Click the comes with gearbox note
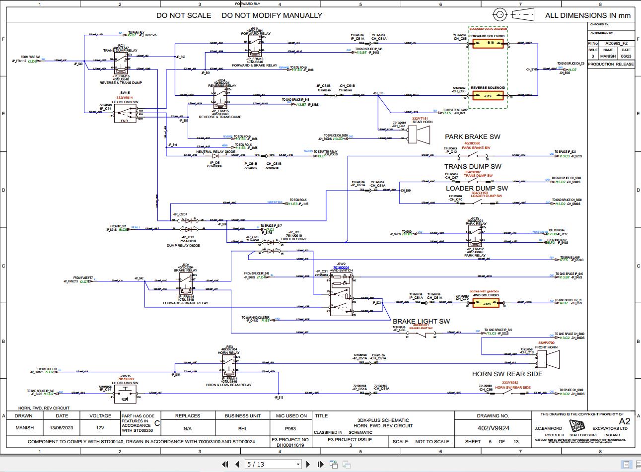The image size is (641, 472). point(484,291)
